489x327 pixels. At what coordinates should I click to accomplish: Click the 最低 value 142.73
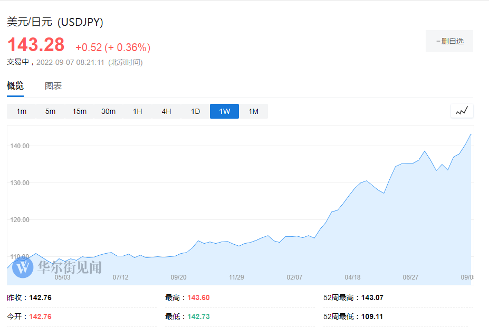click(x=198, y=316)
